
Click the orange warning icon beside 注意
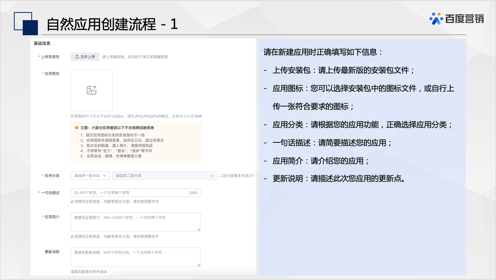click(77, 128)
